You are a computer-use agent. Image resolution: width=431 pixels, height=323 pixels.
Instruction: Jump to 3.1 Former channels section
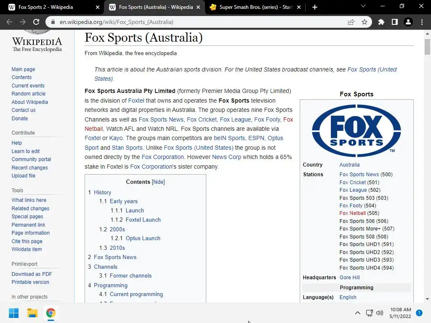pos(131,275)
